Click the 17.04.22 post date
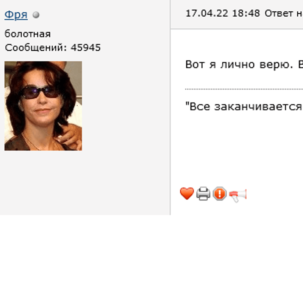 (x=206, y=13)
